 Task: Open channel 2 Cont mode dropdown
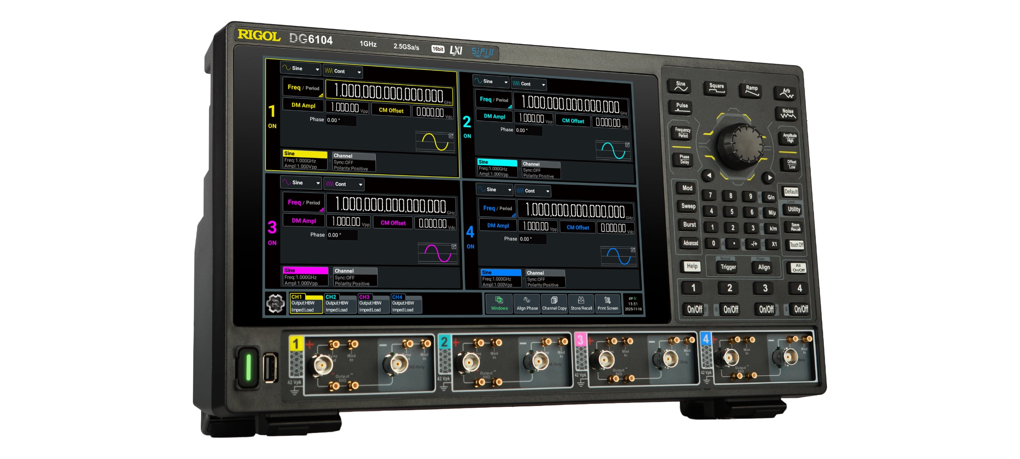tap(528, 84)
